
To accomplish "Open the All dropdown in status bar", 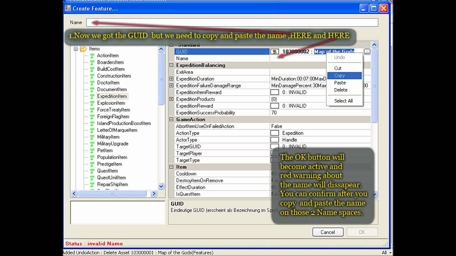I will point(386,252).
